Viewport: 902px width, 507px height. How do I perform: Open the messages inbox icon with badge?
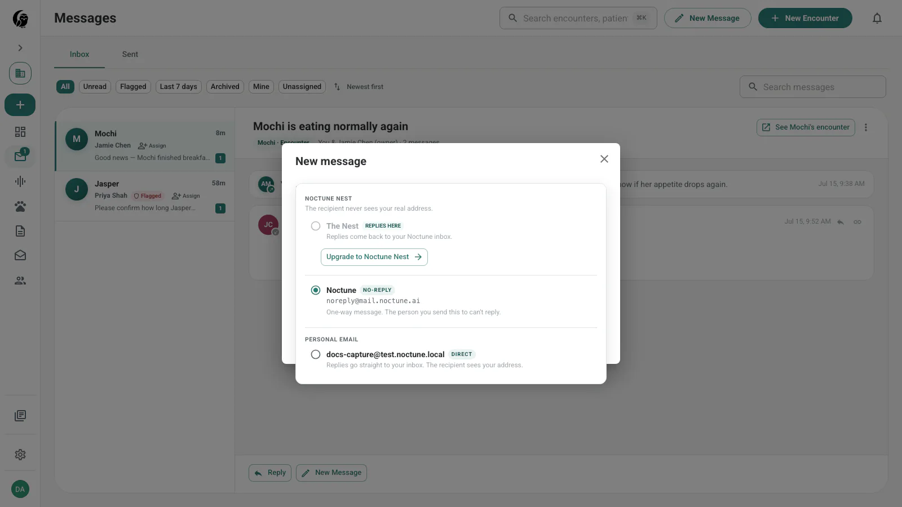pos(20,156)
